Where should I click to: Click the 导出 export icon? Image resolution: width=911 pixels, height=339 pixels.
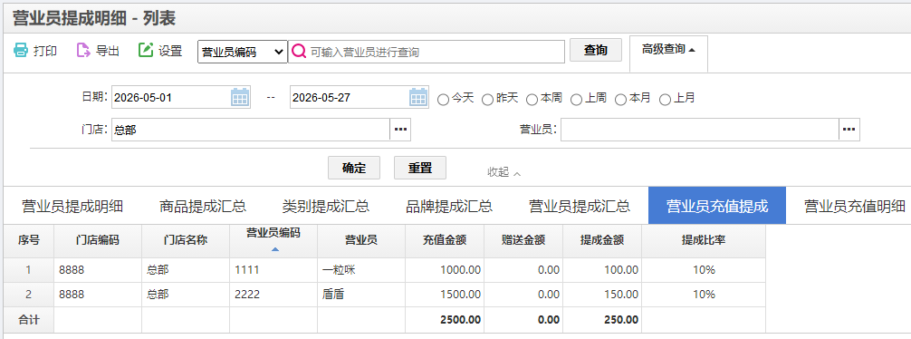coord(83,50)
